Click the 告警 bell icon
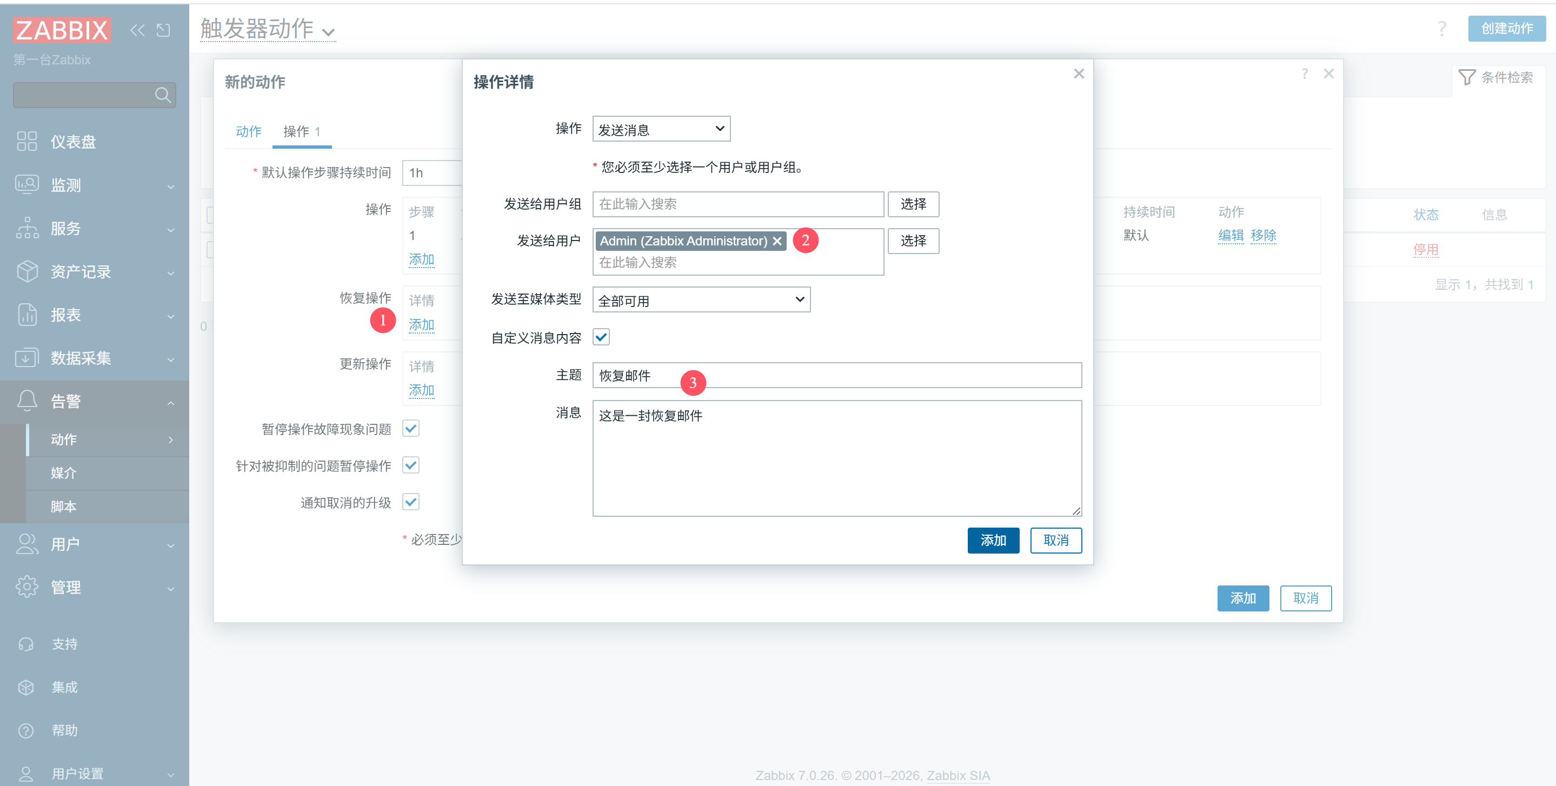Screen dimensions: 1556x786 click(x=27, y=401)
